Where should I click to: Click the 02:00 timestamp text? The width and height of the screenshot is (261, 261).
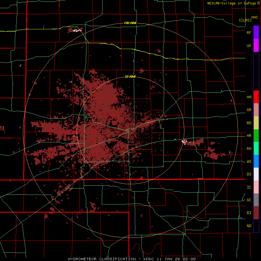tap(189, 259)
